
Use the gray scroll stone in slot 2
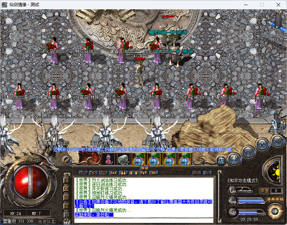[123, 159]
